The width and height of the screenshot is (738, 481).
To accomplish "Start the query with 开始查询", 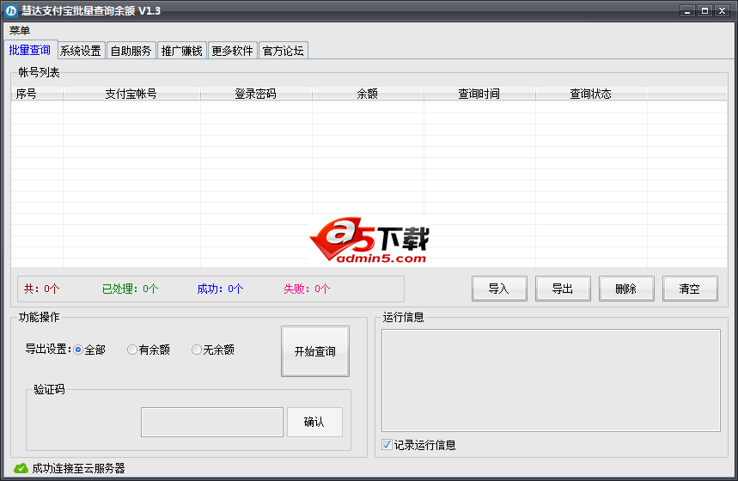I will coord(315,351).
